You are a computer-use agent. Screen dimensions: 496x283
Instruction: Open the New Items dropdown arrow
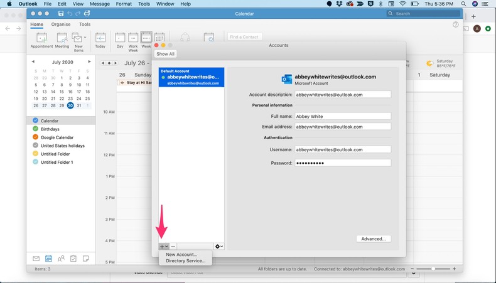(x=85, y=38)
